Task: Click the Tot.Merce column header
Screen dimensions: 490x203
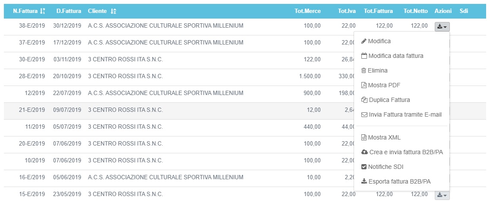Action: 307,11
